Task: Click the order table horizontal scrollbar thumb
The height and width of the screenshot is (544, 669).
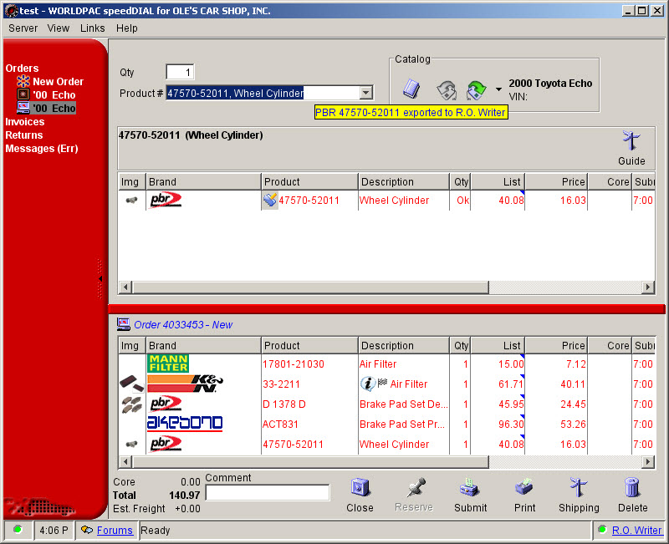Action: point(310,461)
